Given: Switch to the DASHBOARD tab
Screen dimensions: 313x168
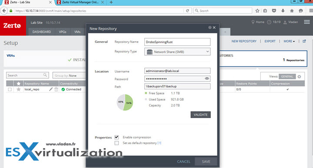Looking at the screenshot, I should point(42,32).
